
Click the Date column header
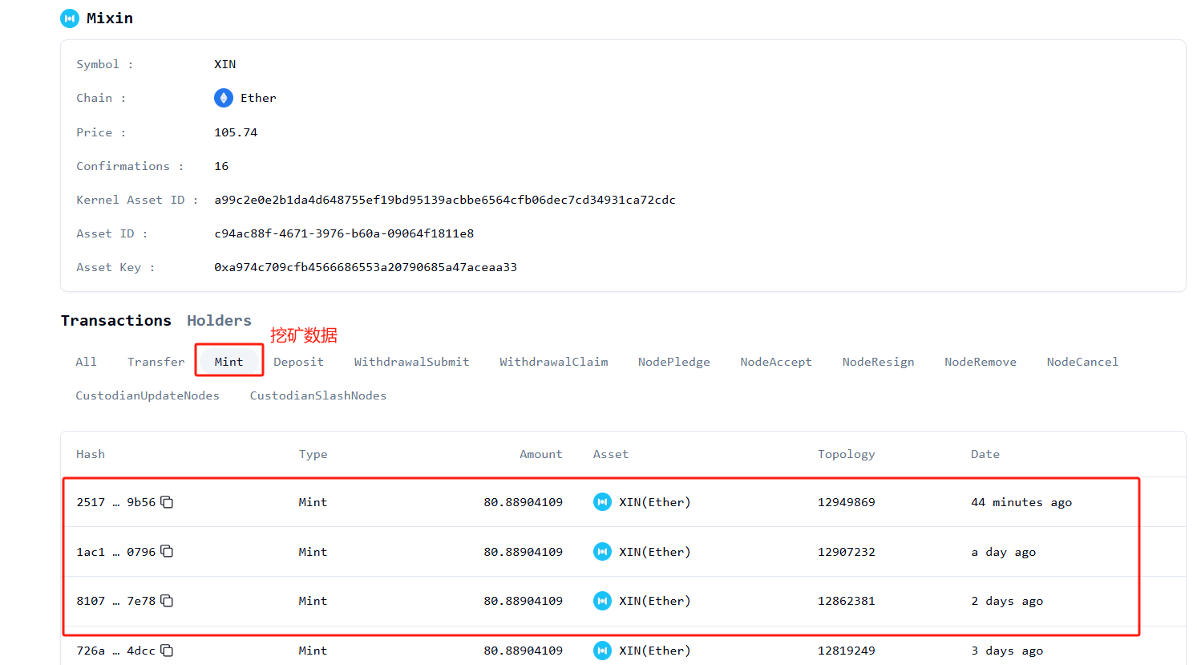pyautogui.click(x=985, y=454)
